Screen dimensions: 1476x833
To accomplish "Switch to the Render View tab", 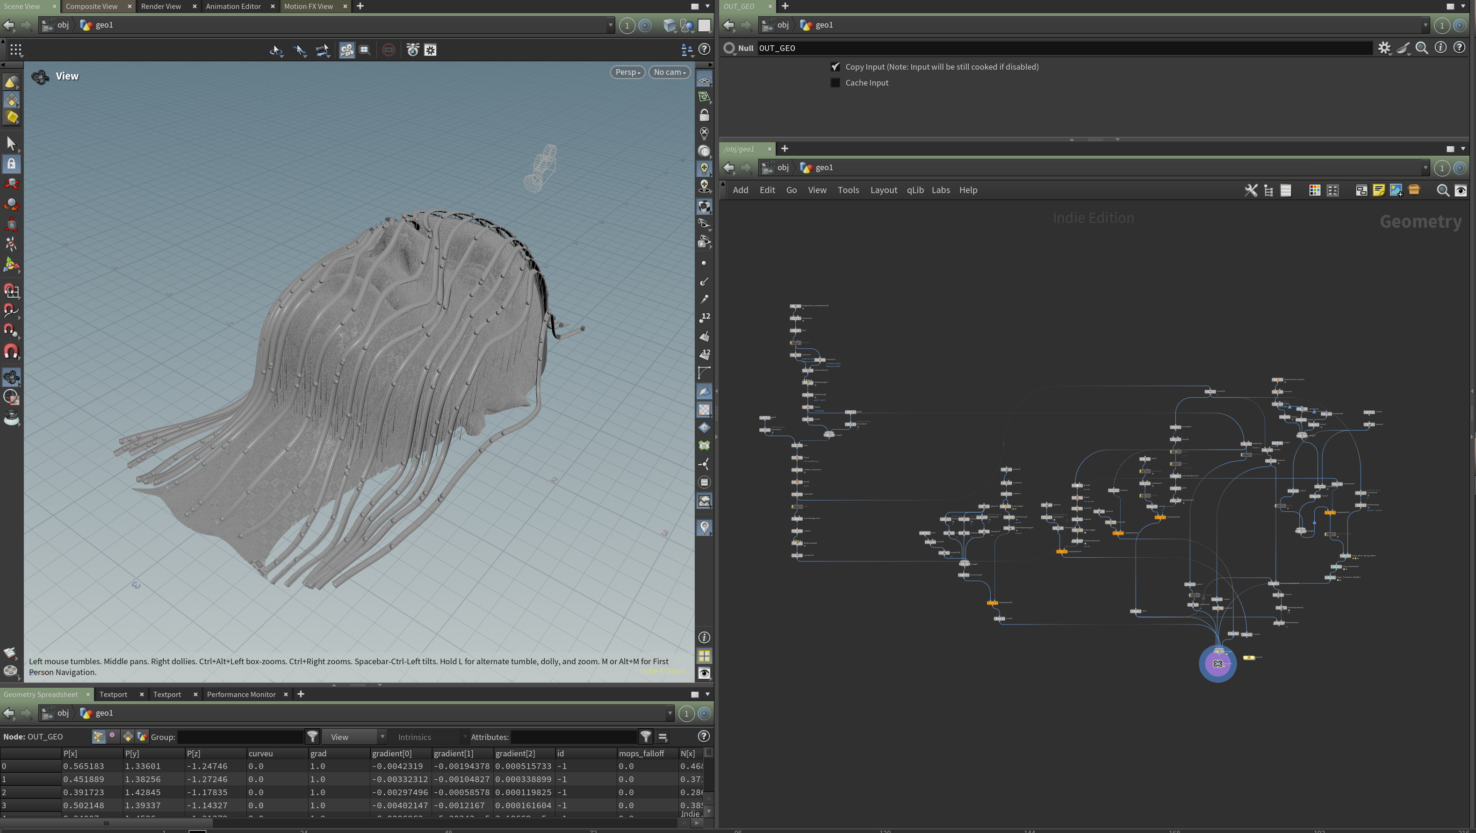I will coord(161,6).
